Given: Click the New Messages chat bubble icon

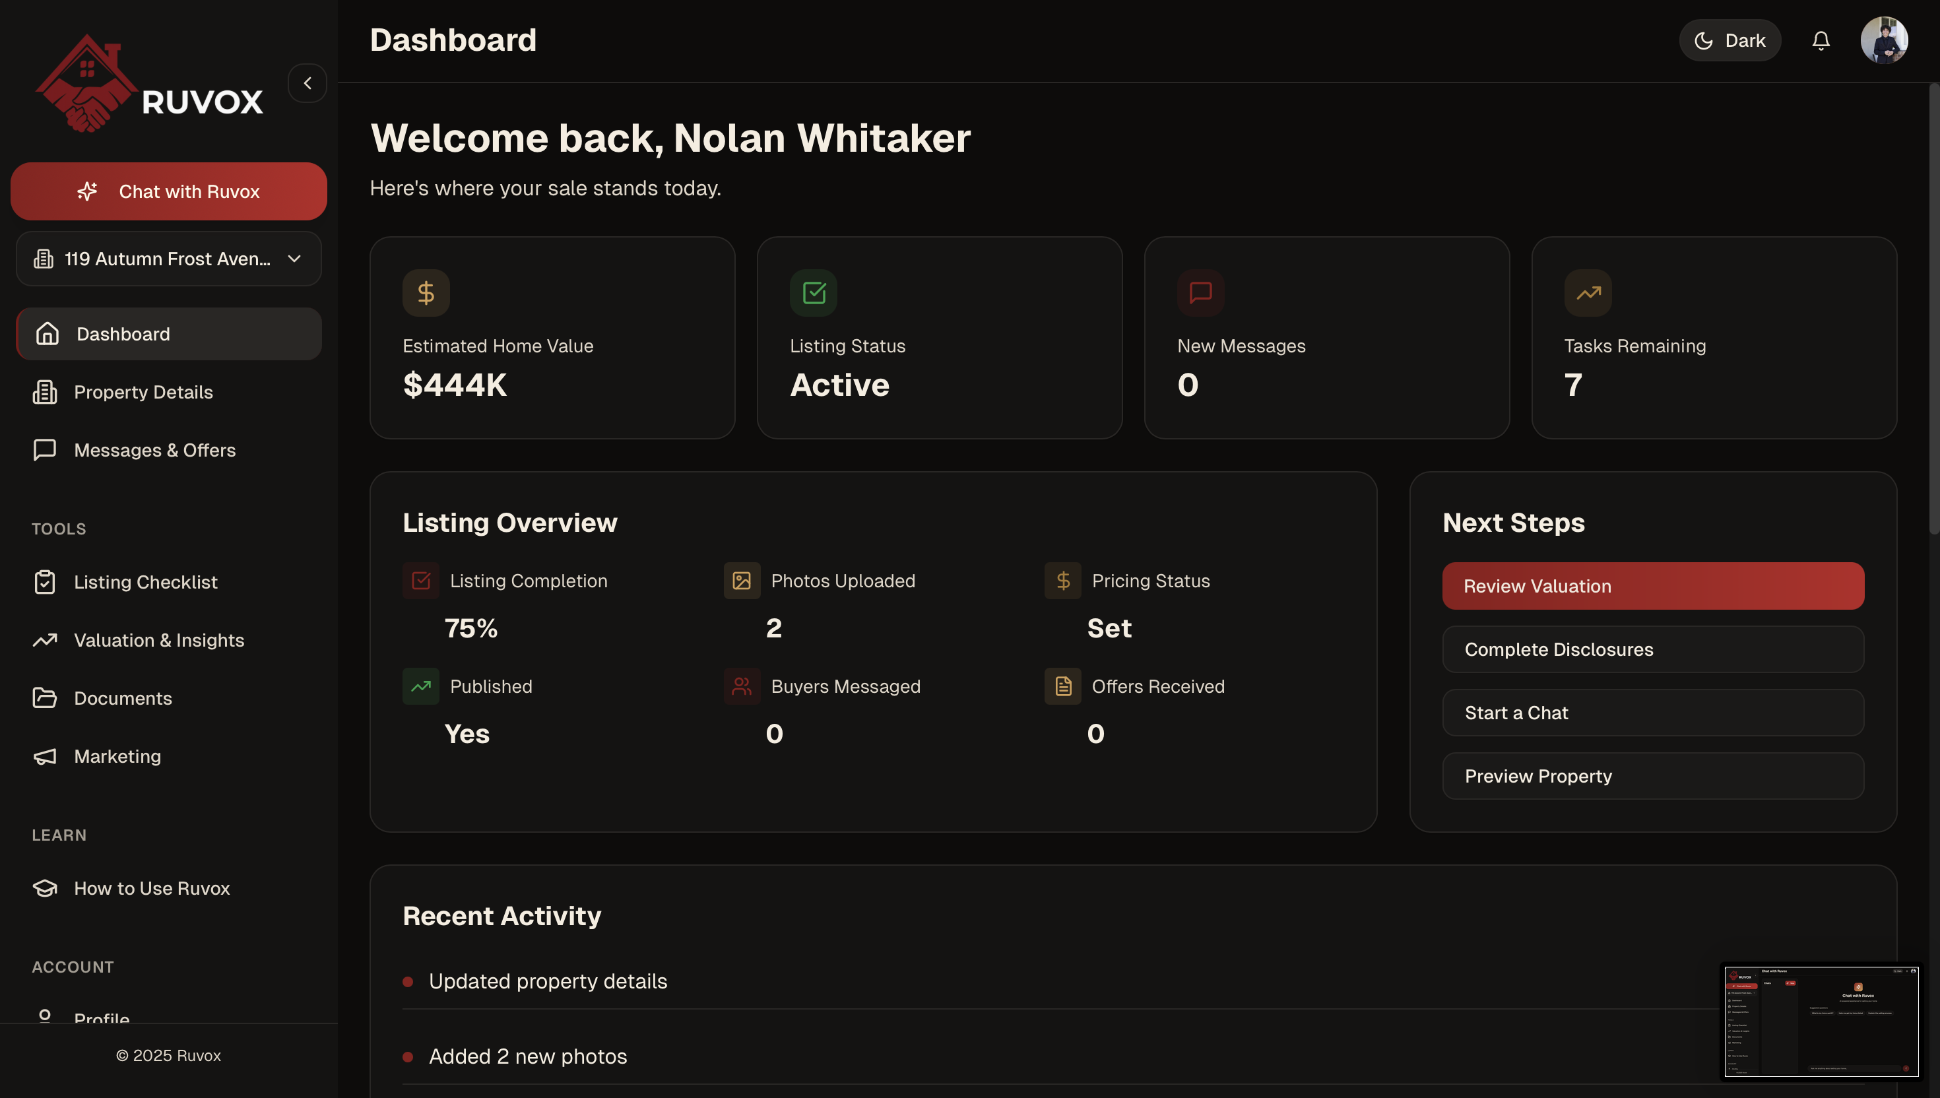Looking at the screenshot, I should tap(1200, 292).
